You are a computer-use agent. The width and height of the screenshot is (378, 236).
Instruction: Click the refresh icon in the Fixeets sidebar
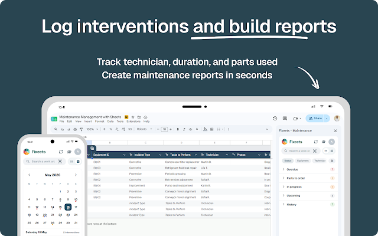point(316,142)
